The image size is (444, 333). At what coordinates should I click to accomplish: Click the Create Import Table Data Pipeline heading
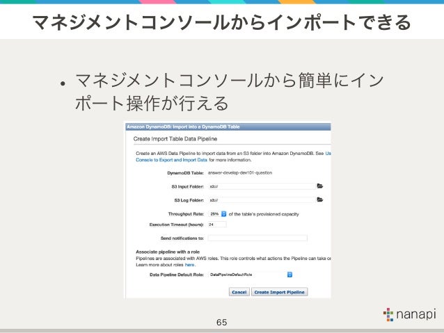click(175, 139)
